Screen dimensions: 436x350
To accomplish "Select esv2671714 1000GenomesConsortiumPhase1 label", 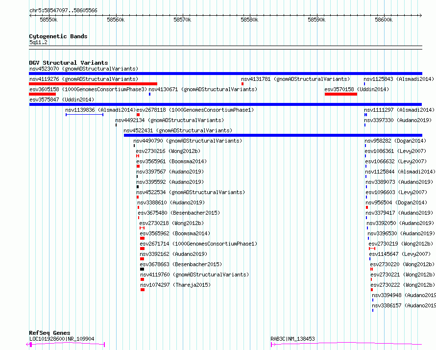I will (198, 244).
